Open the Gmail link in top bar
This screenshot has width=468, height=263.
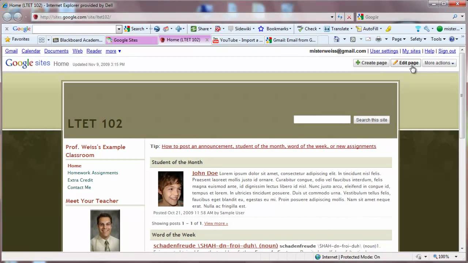point(11,51)
